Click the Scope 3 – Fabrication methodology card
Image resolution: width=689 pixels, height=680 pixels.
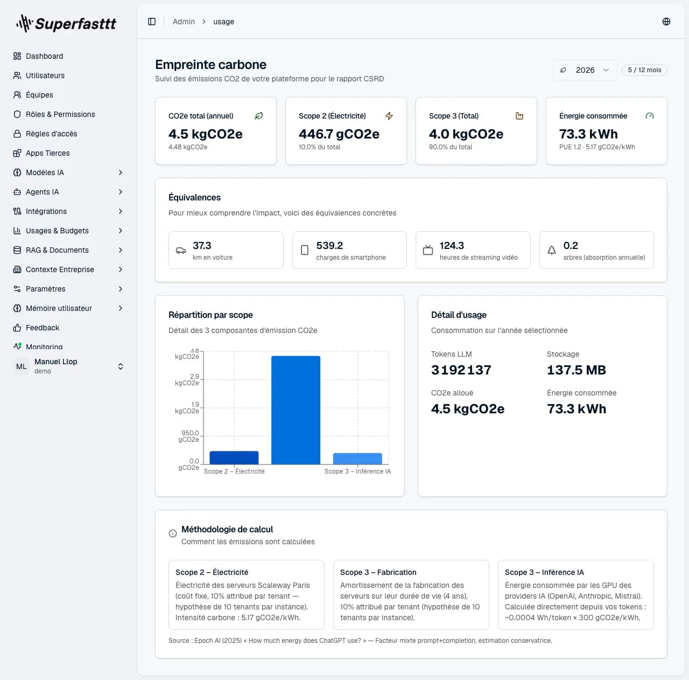pos(411,595)
